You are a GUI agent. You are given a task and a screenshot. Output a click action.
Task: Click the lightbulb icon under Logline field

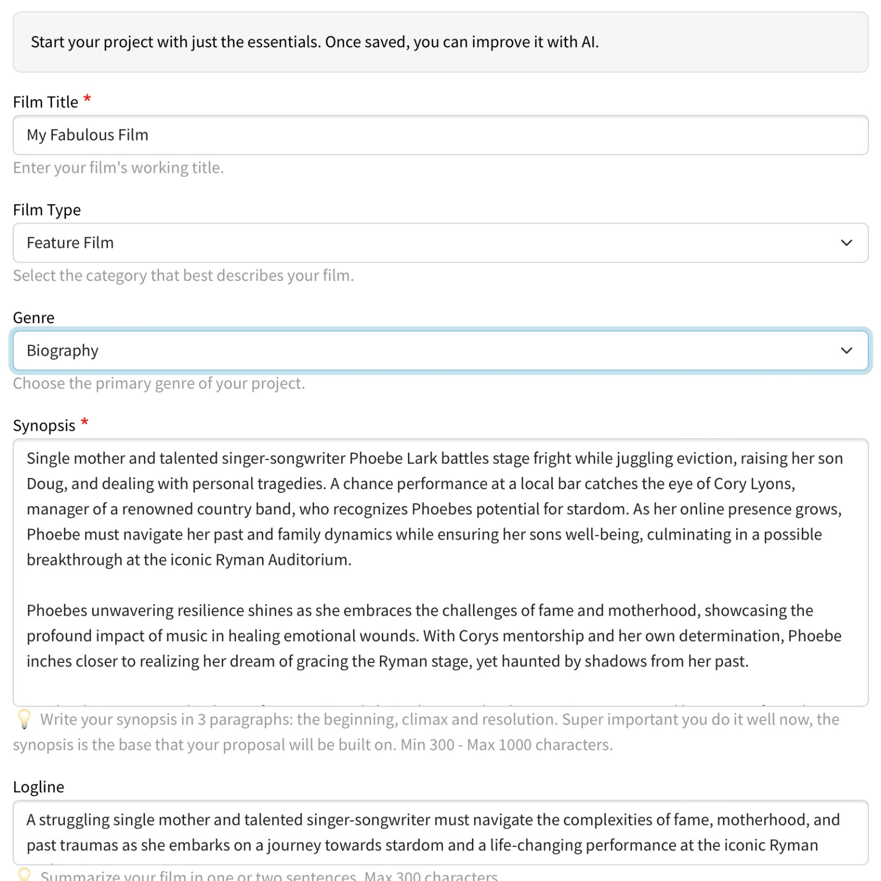tap(24, 875)
